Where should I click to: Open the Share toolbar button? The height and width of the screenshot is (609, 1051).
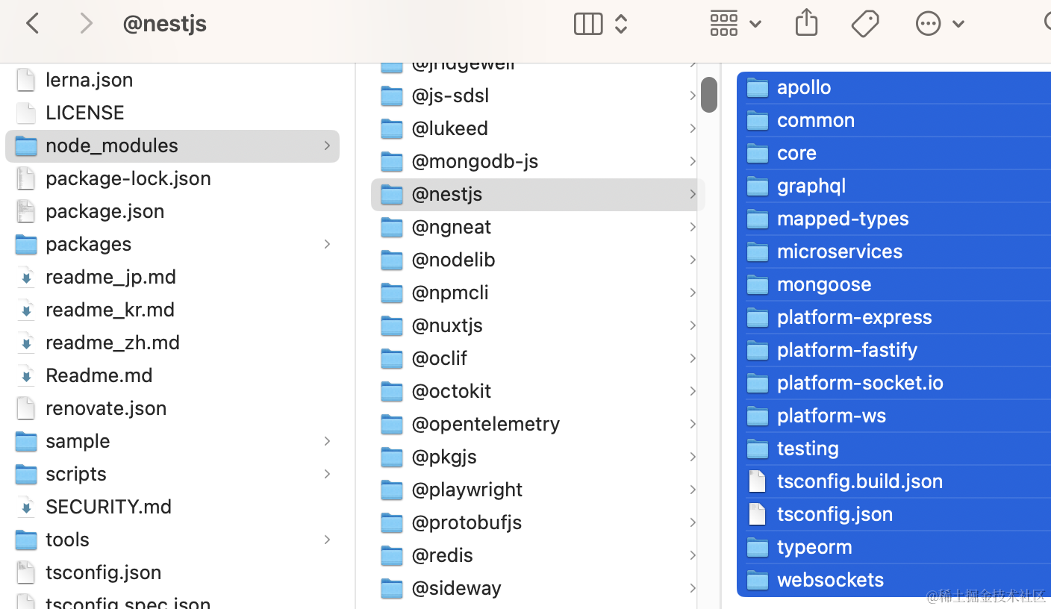click(x=806, y=24)
